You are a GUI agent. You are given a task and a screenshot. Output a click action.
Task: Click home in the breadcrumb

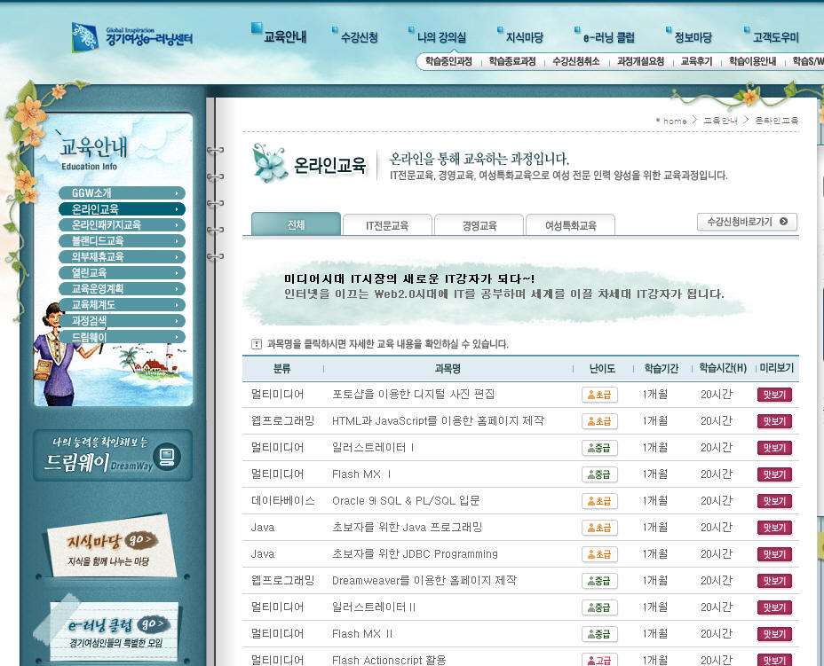pos(675,121)
